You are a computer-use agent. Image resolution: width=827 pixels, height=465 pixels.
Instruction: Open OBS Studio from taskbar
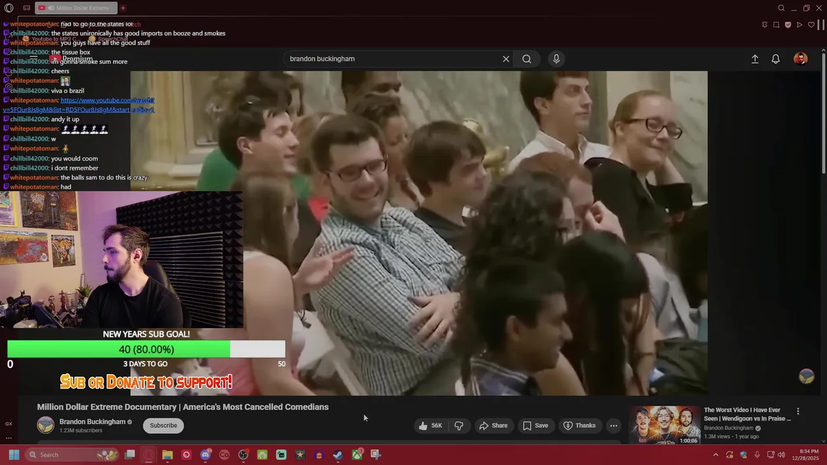point(244,455)
